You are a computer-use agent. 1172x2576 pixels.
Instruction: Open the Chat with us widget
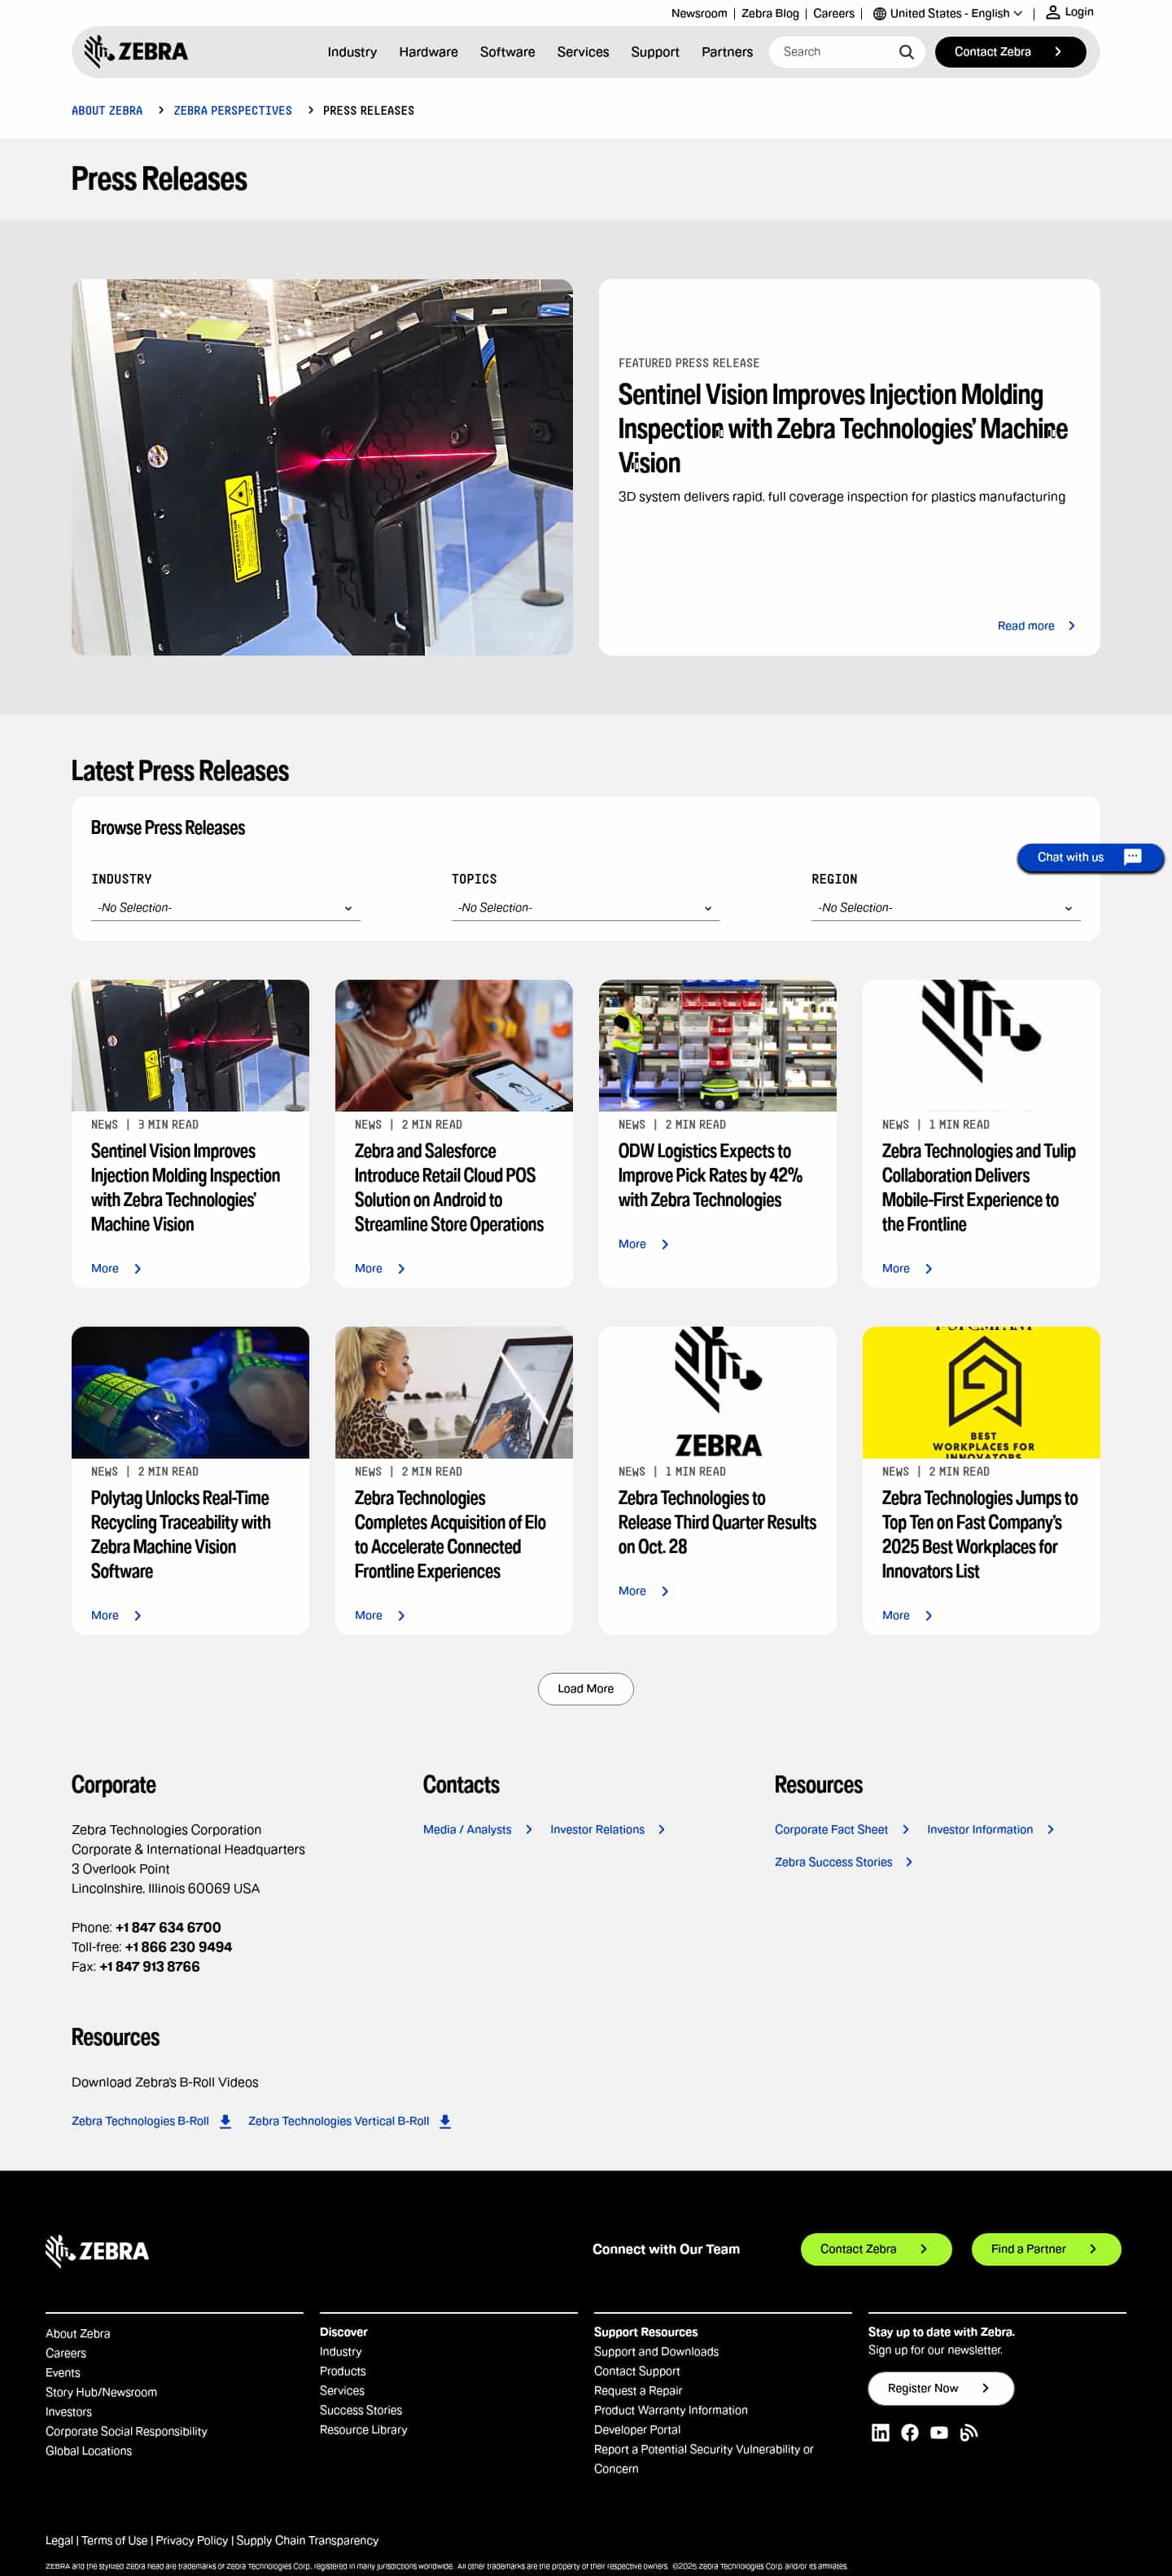1090,857
